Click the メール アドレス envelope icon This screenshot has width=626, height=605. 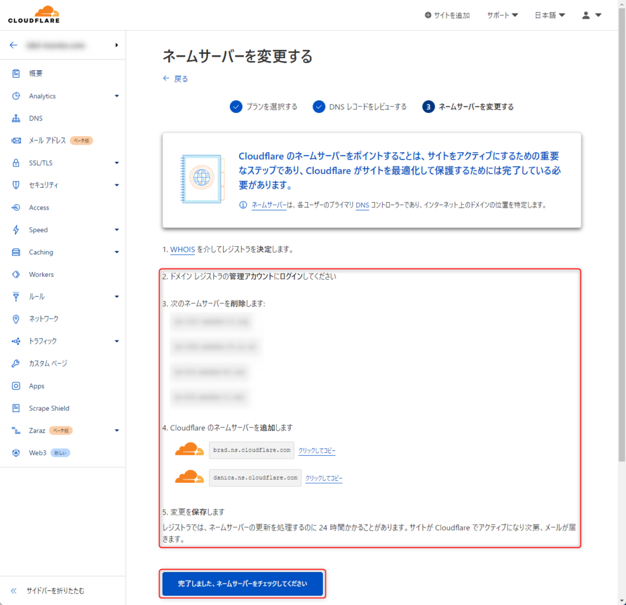16,141
